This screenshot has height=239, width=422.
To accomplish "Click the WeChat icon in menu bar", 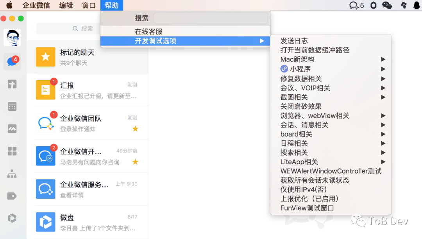I will pos(387,5).
